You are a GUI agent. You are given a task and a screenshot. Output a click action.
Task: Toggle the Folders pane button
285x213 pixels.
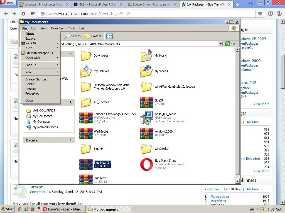click(x=93, y=36)
